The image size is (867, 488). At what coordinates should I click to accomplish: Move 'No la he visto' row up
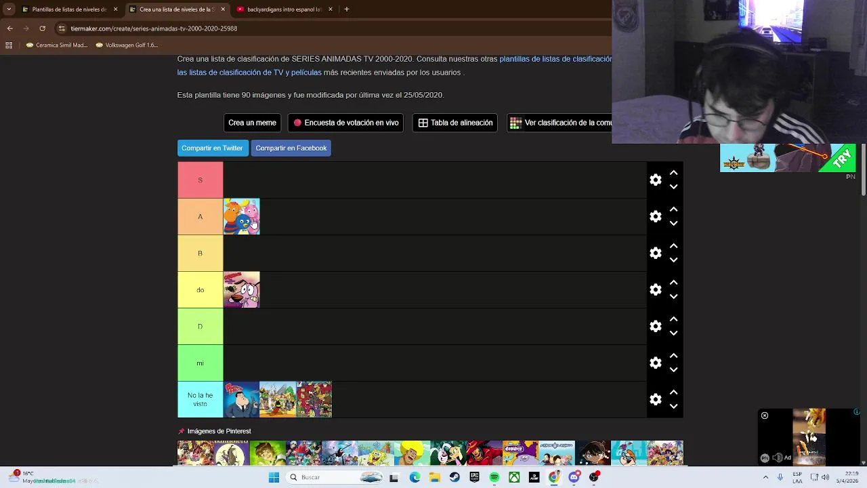674,392
